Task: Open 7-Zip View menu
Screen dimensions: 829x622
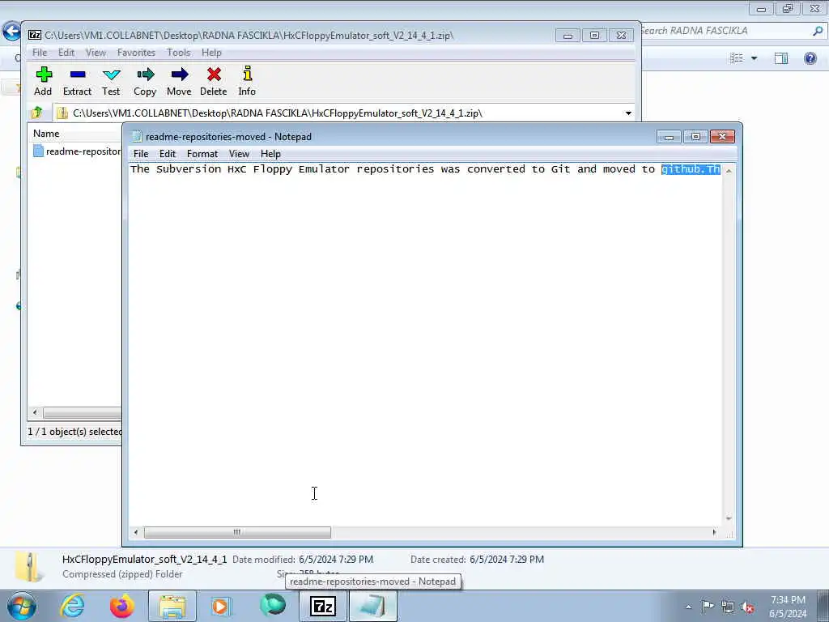Action: 96,53
